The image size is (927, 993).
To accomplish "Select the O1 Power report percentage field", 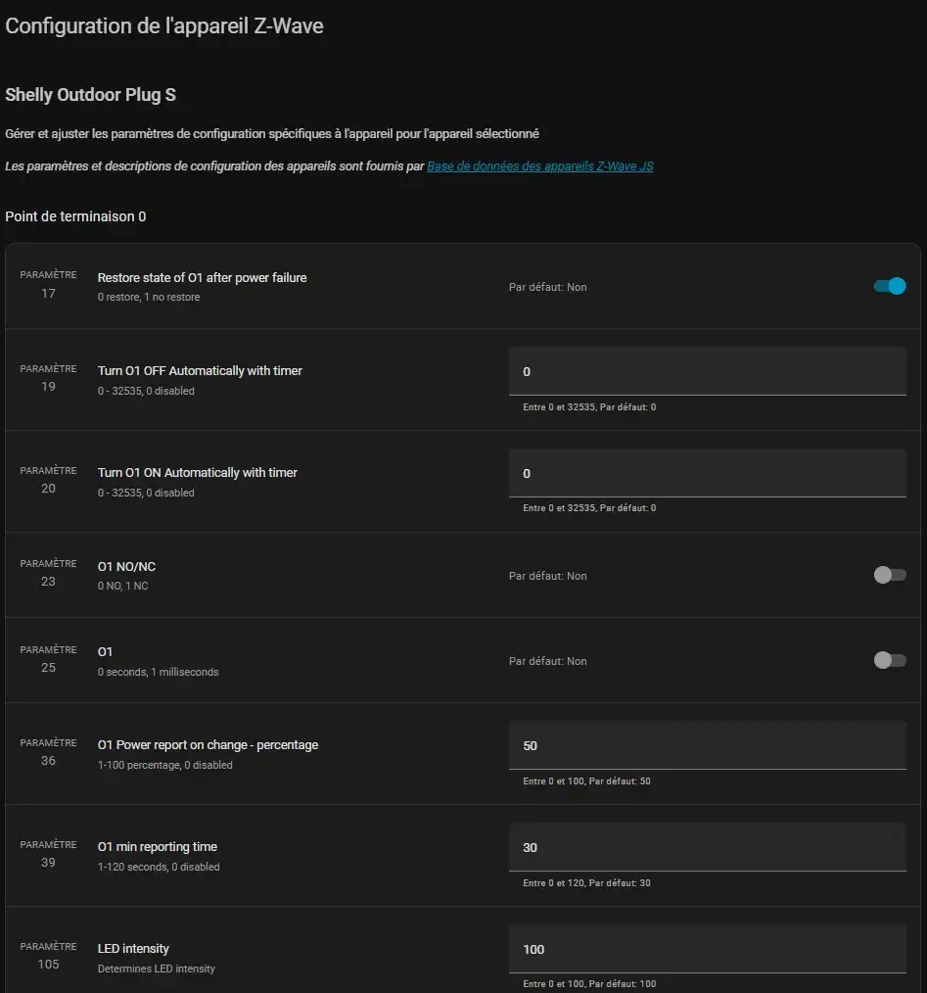I will coord(707,746).
